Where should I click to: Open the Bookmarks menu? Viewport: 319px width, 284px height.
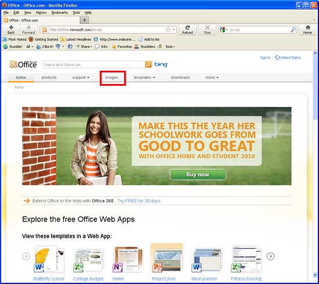60,13
